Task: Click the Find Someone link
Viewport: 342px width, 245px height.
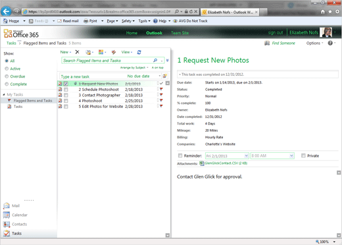Action: click(283, 43)
